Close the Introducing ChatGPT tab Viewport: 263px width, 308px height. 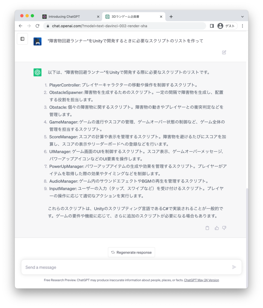tap(98, 17)
